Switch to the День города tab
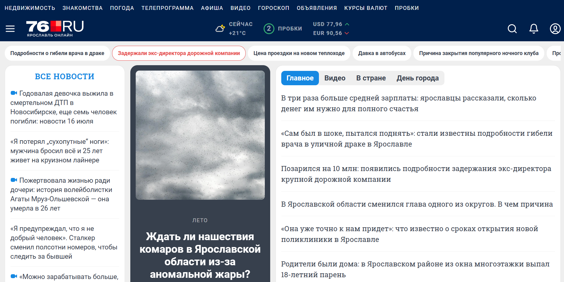 418,78
